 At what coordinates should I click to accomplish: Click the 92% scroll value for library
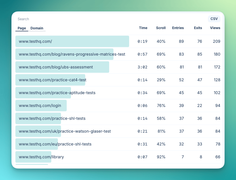(161, 157)
